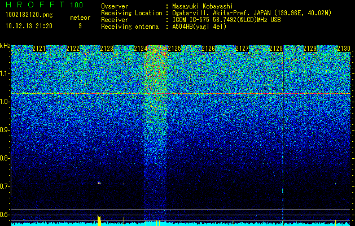Click the 0.9 kHz axis label

4,130
